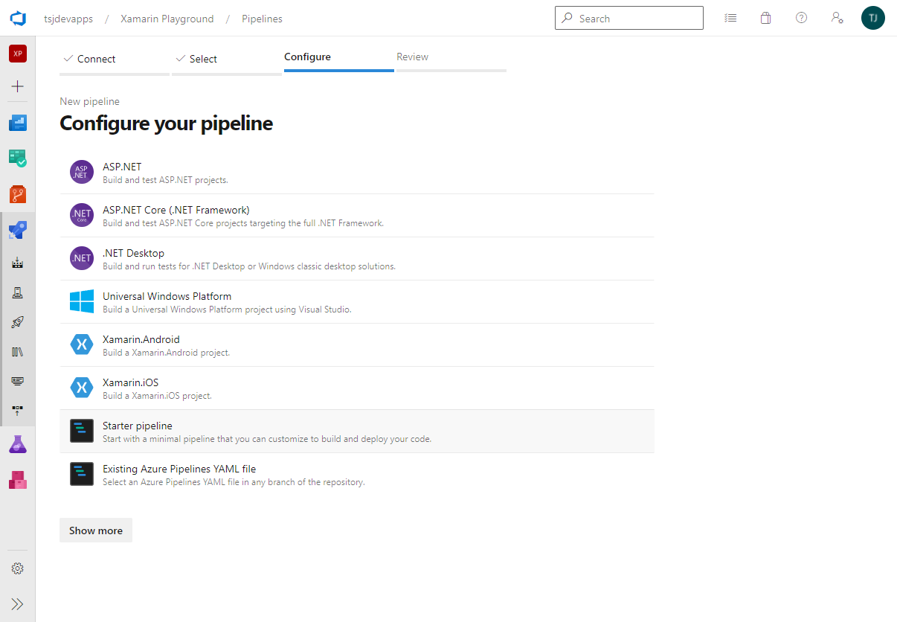The width and height of the screenshot is (897, 622).
Task: Click the Azure DevOps logo
Action: click(x=18, y=19)
